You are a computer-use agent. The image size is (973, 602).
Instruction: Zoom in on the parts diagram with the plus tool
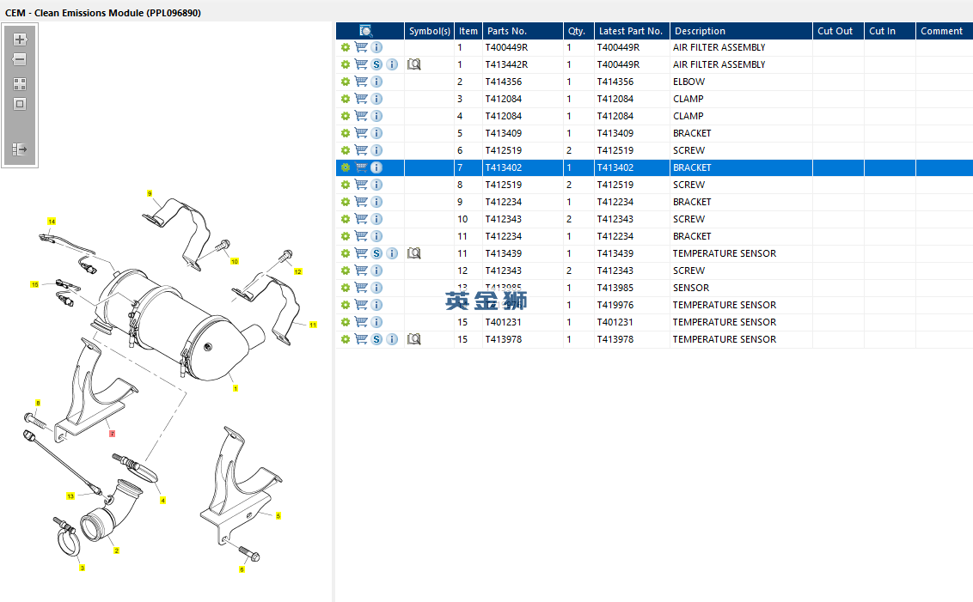tap(20, 40)
